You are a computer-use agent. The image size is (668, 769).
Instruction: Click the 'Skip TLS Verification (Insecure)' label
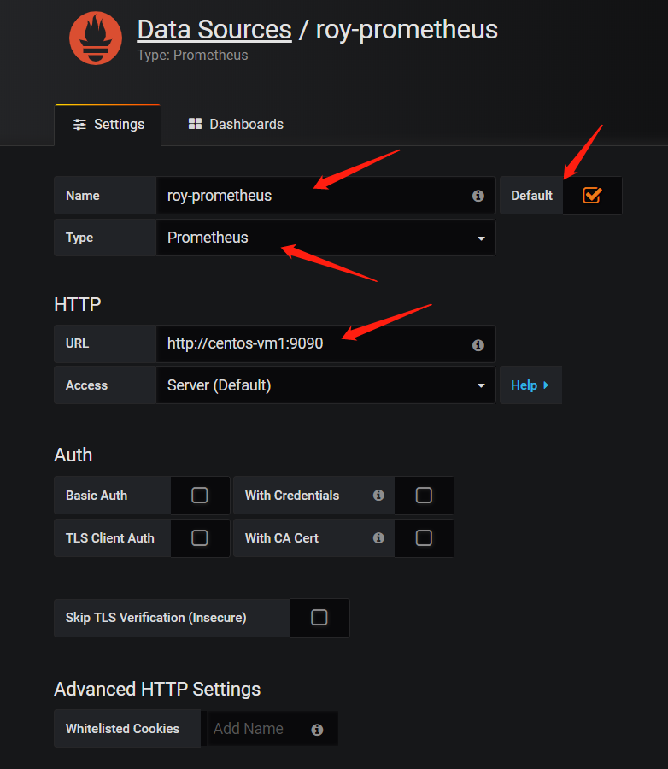click(156, 618)
